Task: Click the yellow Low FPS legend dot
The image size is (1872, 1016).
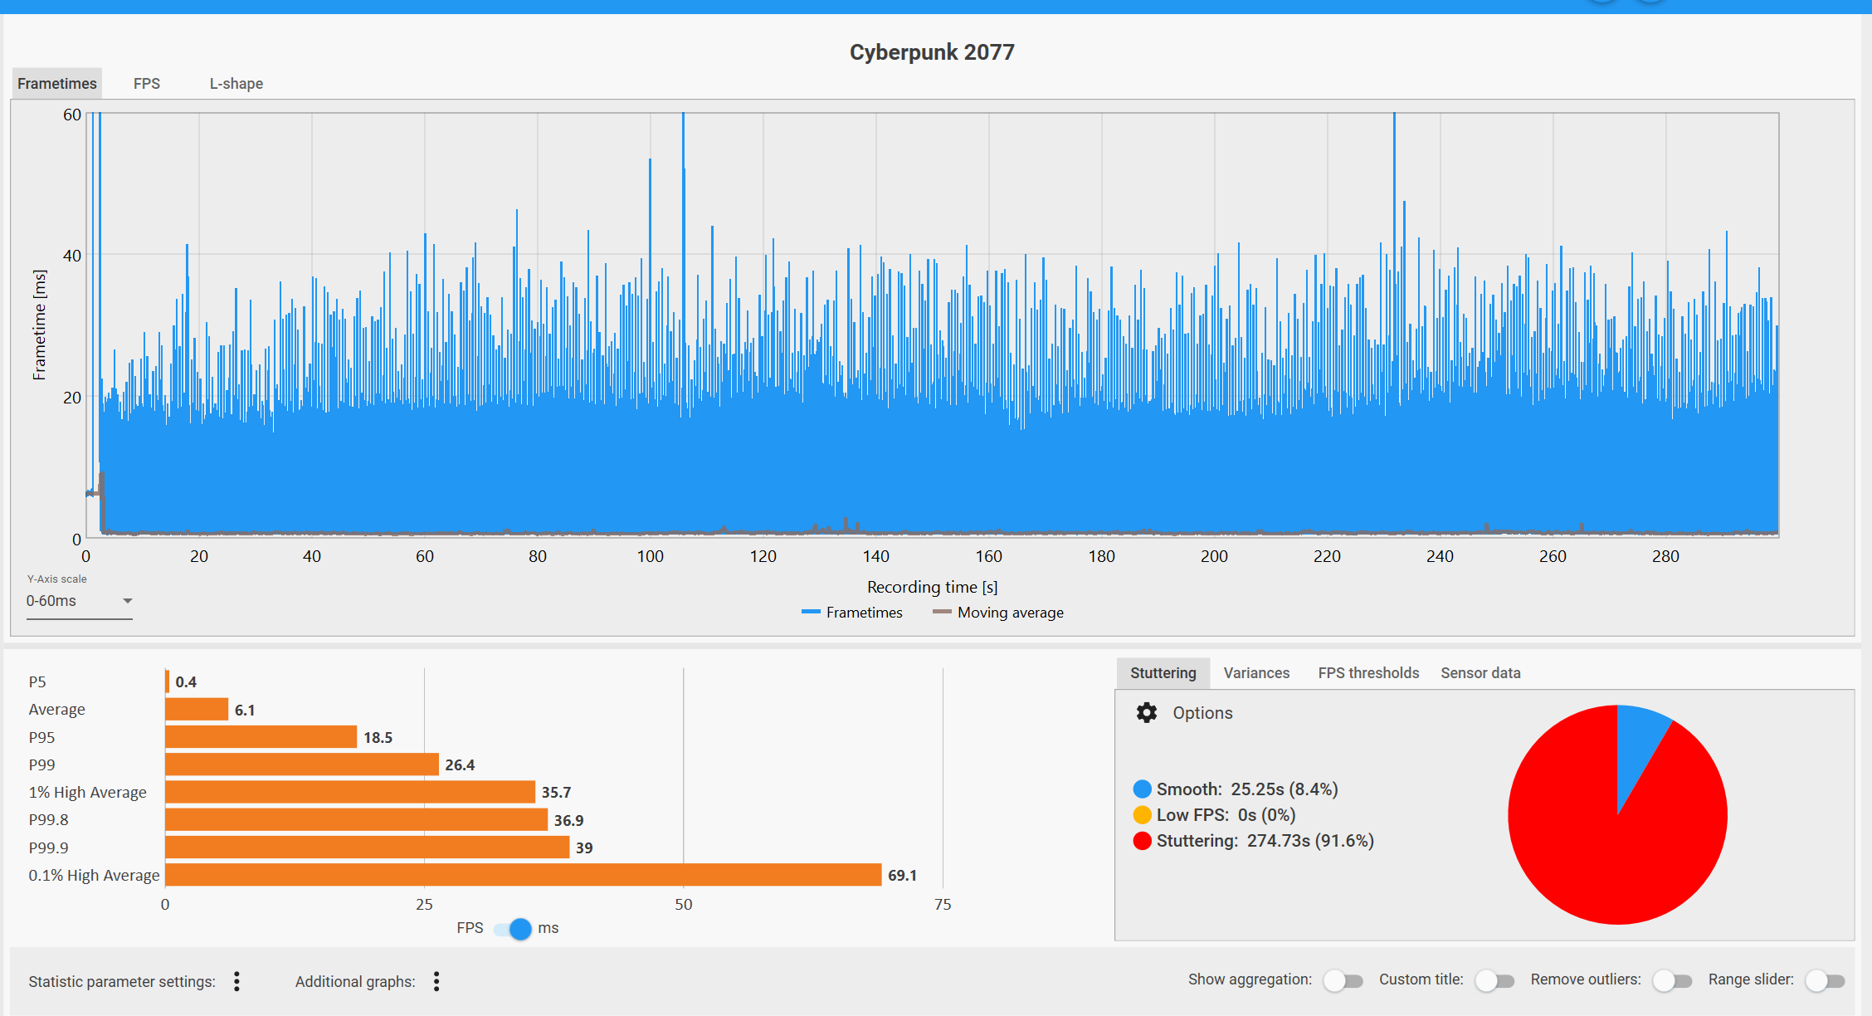Action: [1142, 814]
